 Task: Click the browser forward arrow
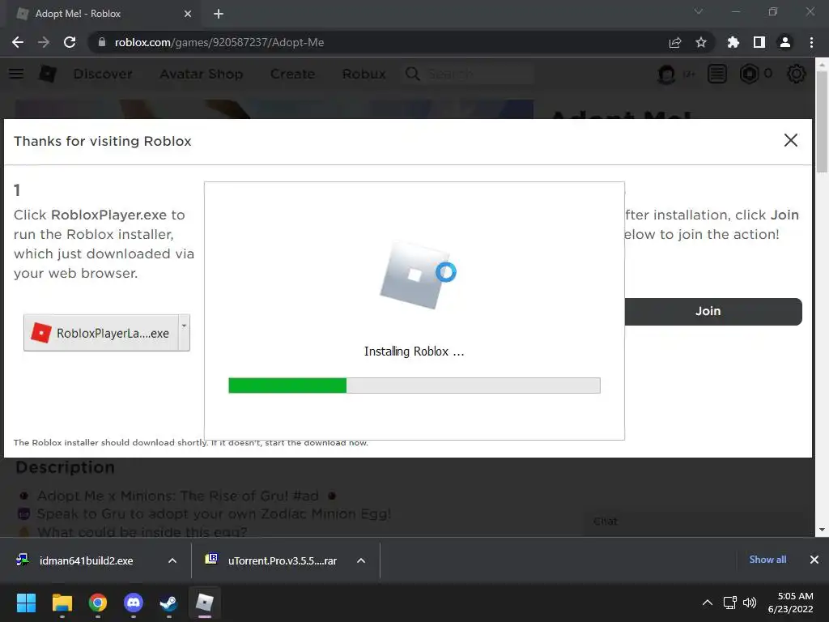tap(44, 42)
